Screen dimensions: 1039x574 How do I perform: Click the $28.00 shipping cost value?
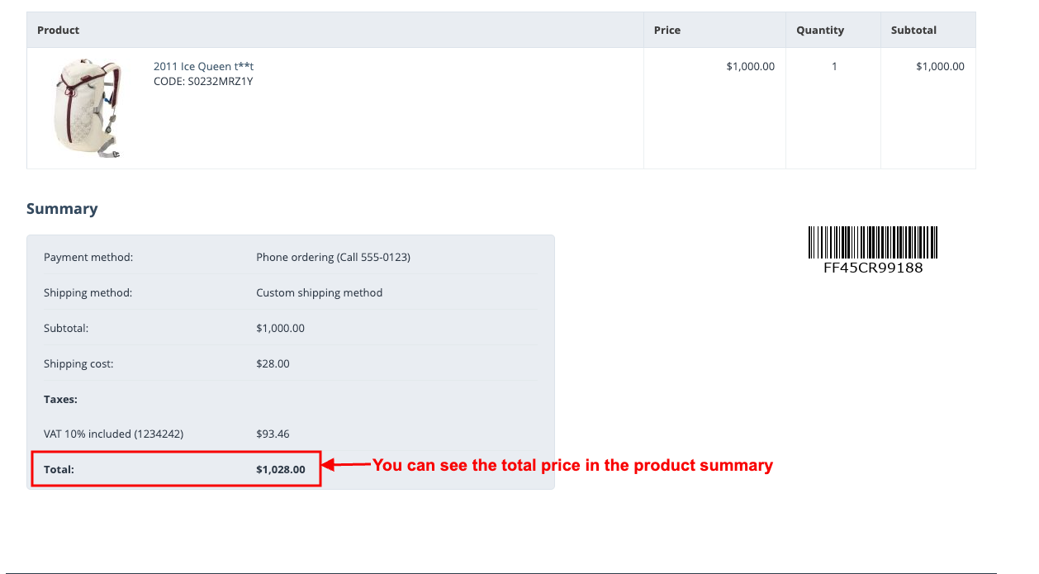273,363
